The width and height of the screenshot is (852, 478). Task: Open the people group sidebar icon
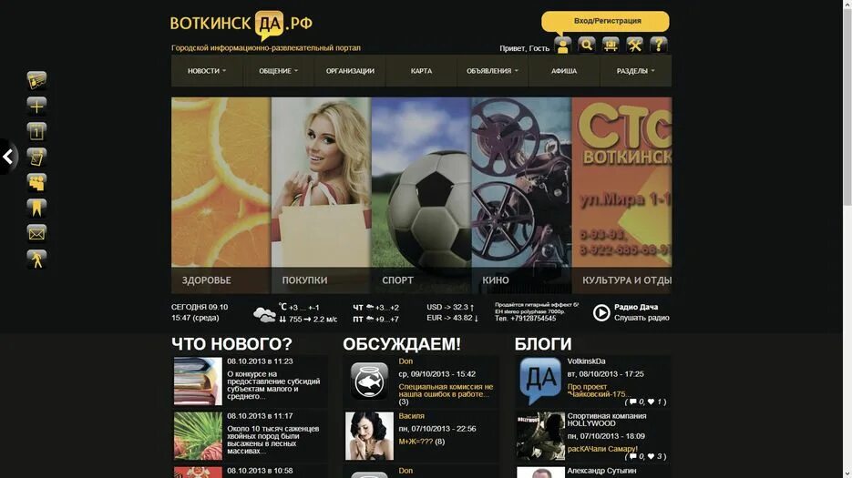coord(37,182)
